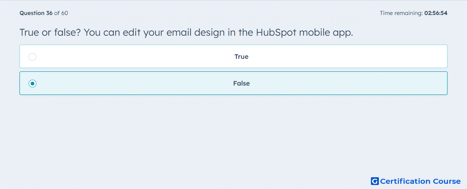Image resolution: width=467 pixels, height=189 pixels.
Task: Click the bold Question 36 text
Action: pyautogui.click(x=36, y=13)
